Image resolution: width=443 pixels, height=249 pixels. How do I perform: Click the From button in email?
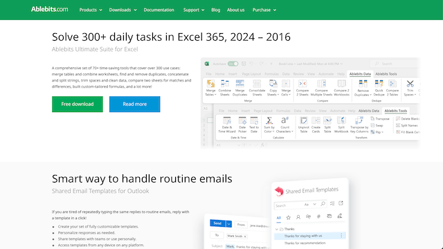[241, 225]
